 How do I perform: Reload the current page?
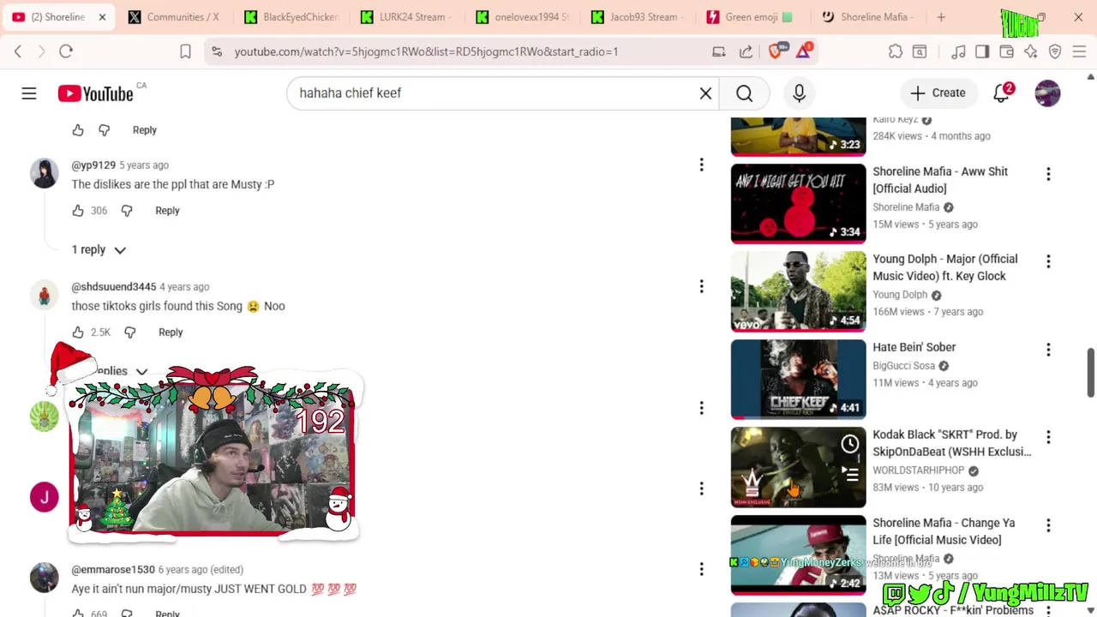(66, 51)
